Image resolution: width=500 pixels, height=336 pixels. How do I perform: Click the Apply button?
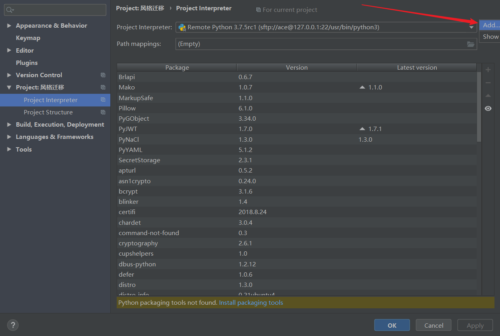click(475, 325)
